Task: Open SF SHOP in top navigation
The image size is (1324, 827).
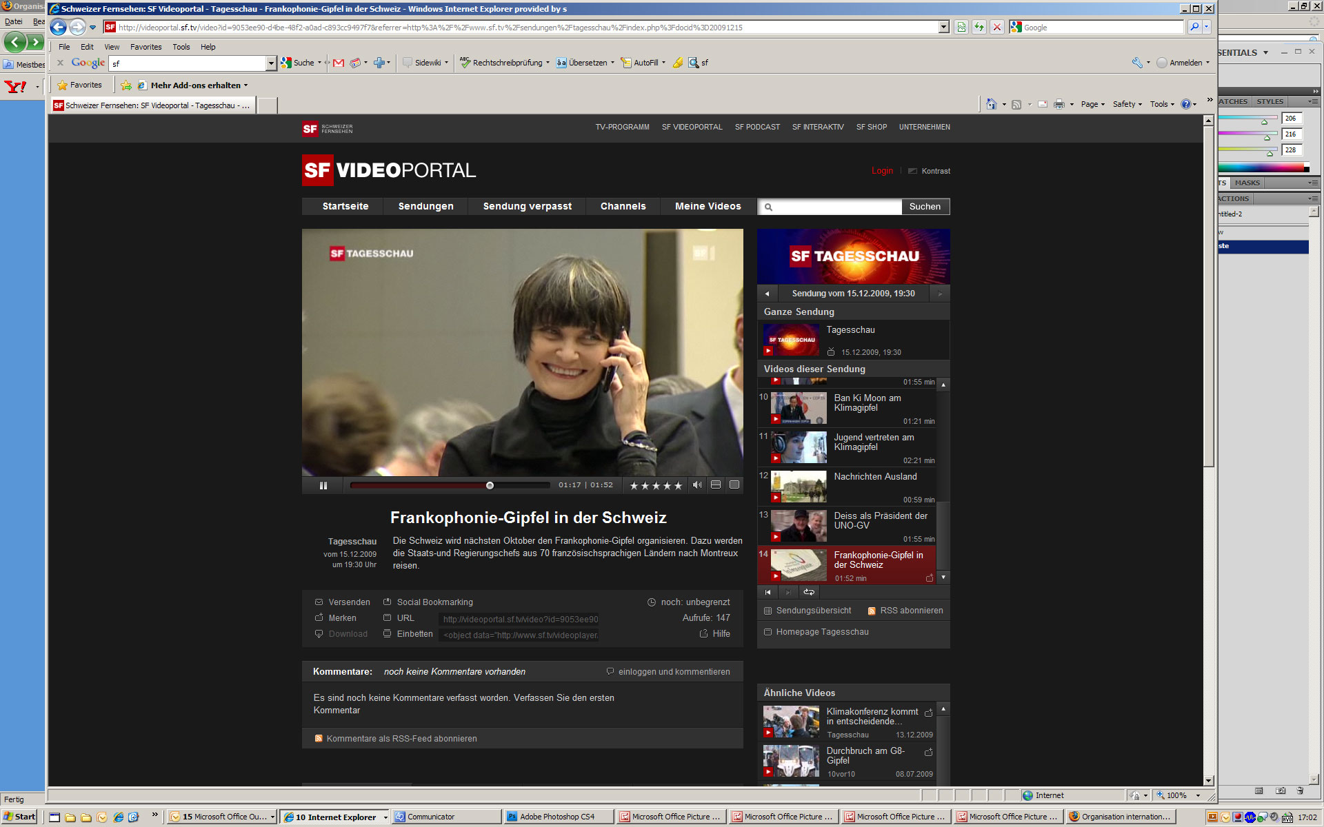Action: click(872, 127)
